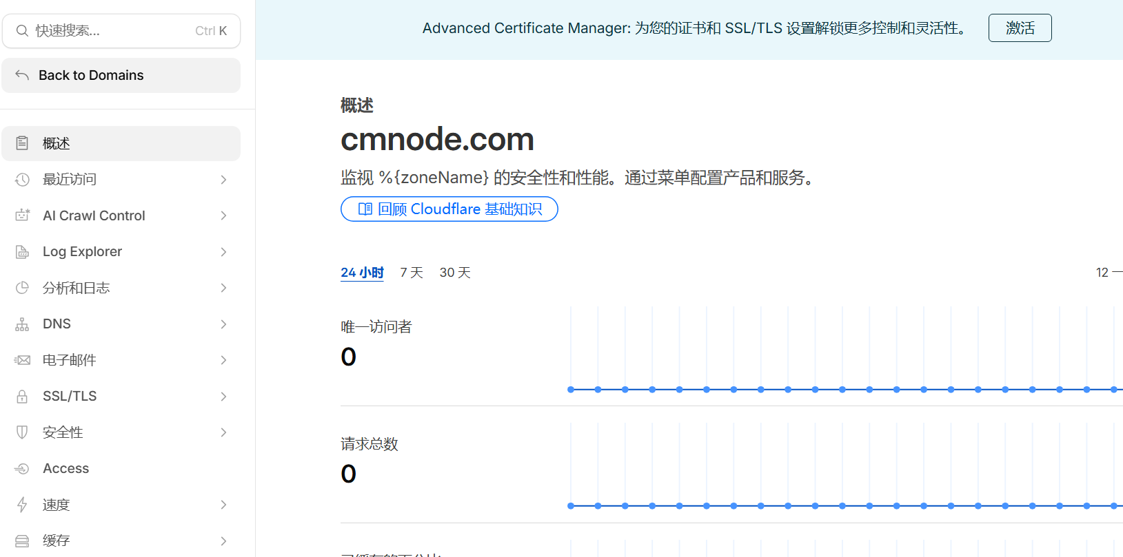Expand the SSL/TLS submenu arrow
The height and width of the screenshot is (557, 1123).
pyautogui.click(x=223, y=397)
